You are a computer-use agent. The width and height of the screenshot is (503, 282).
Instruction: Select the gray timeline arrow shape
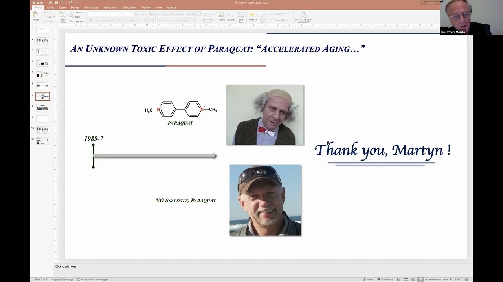(154, 156)
